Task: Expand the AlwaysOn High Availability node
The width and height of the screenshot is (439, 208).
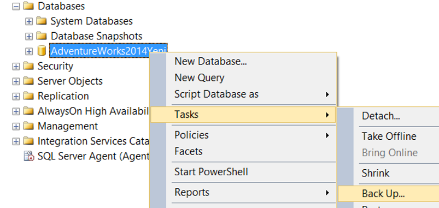Action: click(16, 111)
